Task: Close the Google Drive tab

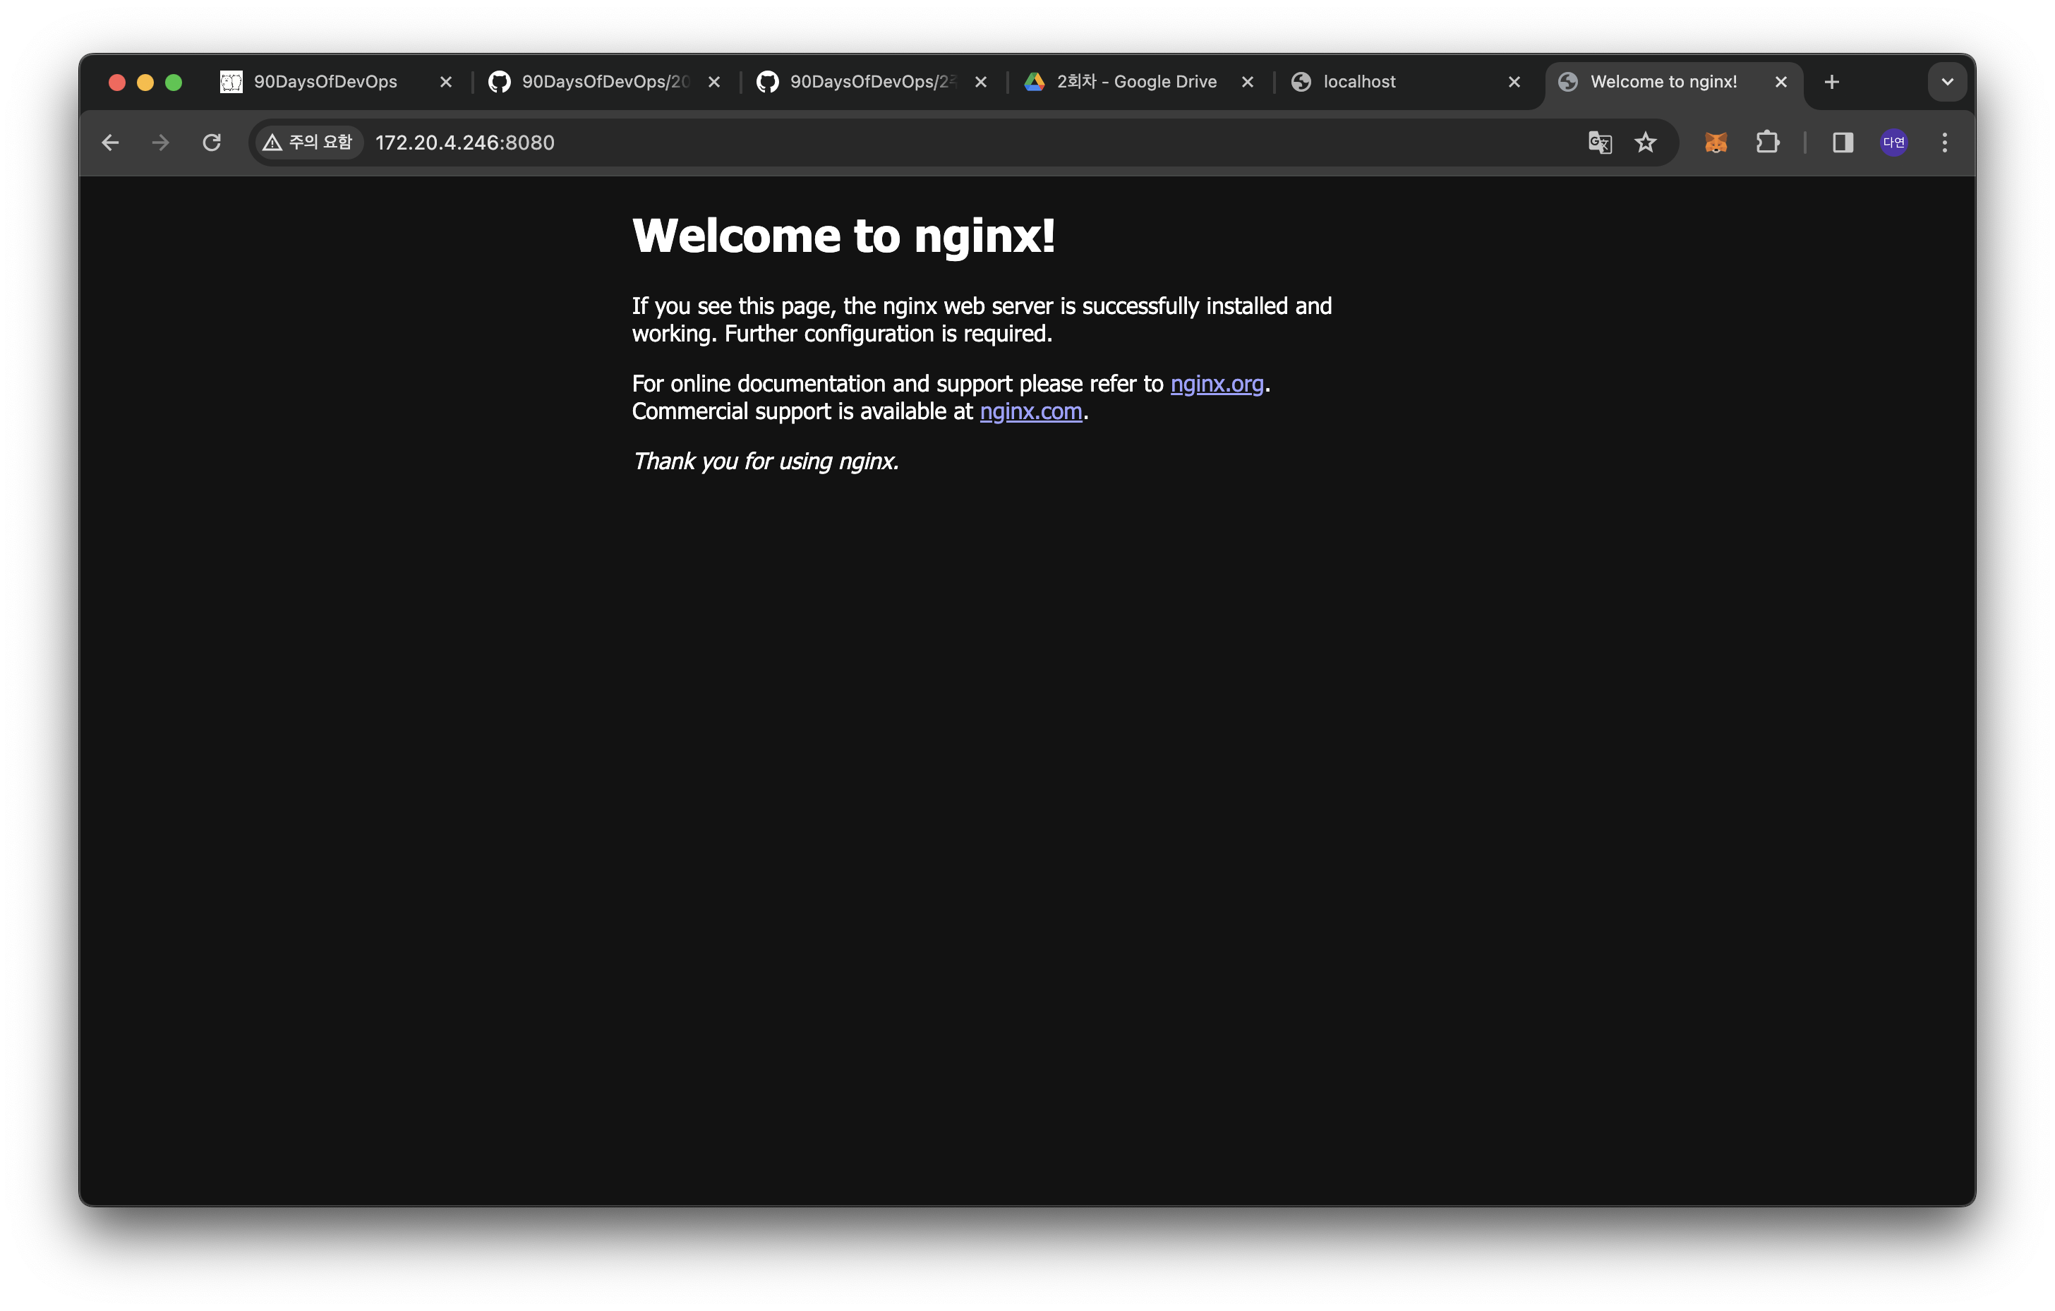Action: pos(1247,82)
